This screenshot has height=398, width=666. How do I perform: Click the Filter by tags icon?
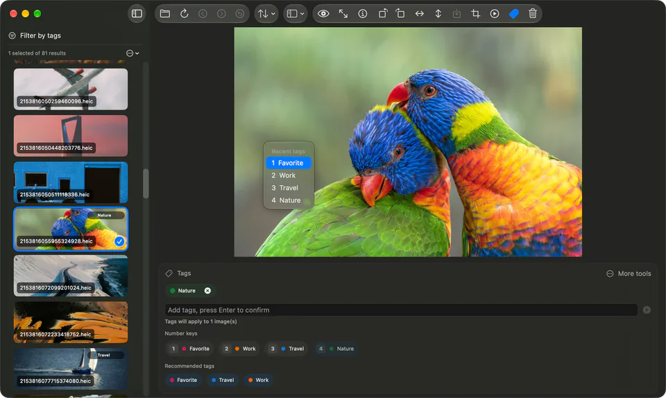[12, 35]
